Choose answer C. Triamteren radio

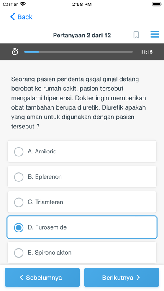coord(18,202)
